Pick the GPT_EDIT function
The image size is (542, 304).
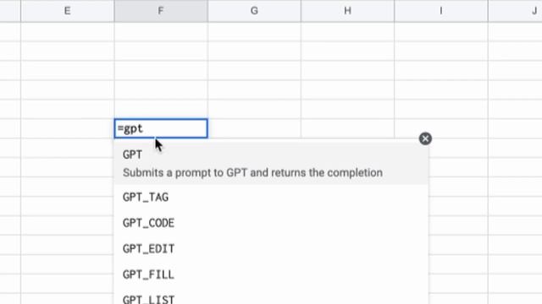click(x=271, y=249)
